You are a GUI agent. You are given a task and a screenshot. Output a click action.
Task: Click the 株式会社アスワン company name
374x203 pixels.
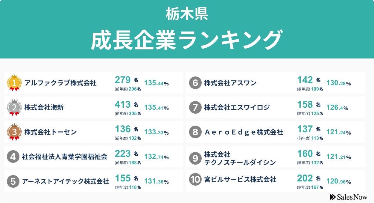[x=230, y=83]
